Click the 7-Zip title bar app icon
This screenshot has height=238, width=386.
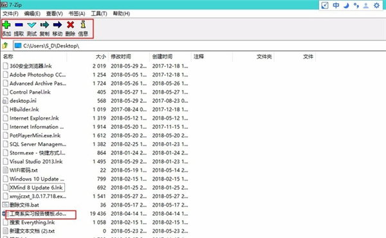coord(5,5)
